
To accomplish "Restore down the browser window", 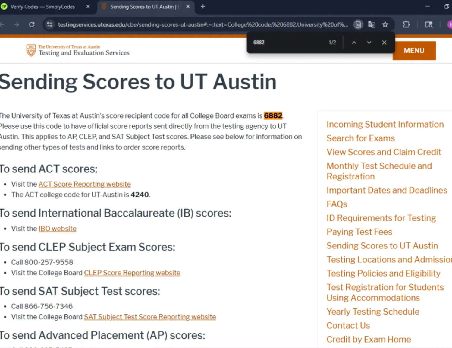I will pyautogui.click(x=447, y=6).
